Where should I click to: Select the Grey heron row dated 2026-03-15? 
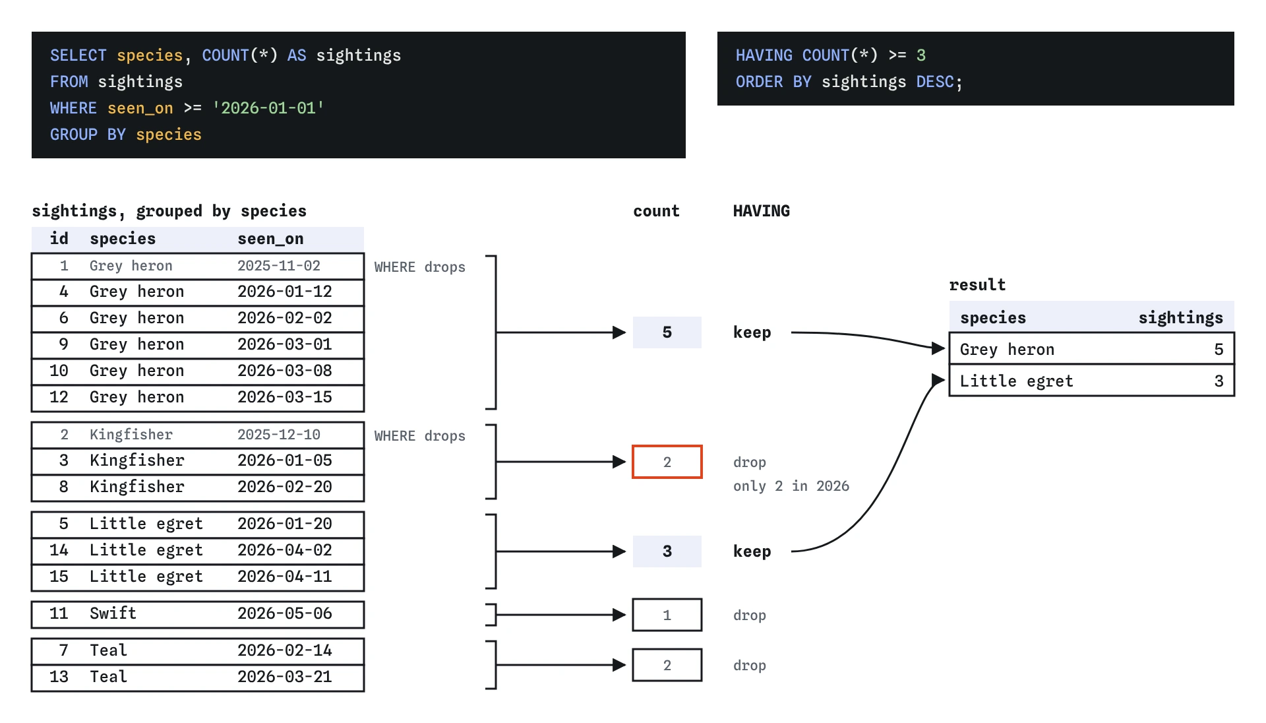click(198, 398)
